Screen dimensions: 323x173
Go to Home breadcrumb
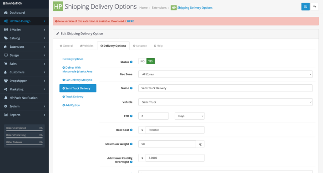tap(143, 8)
